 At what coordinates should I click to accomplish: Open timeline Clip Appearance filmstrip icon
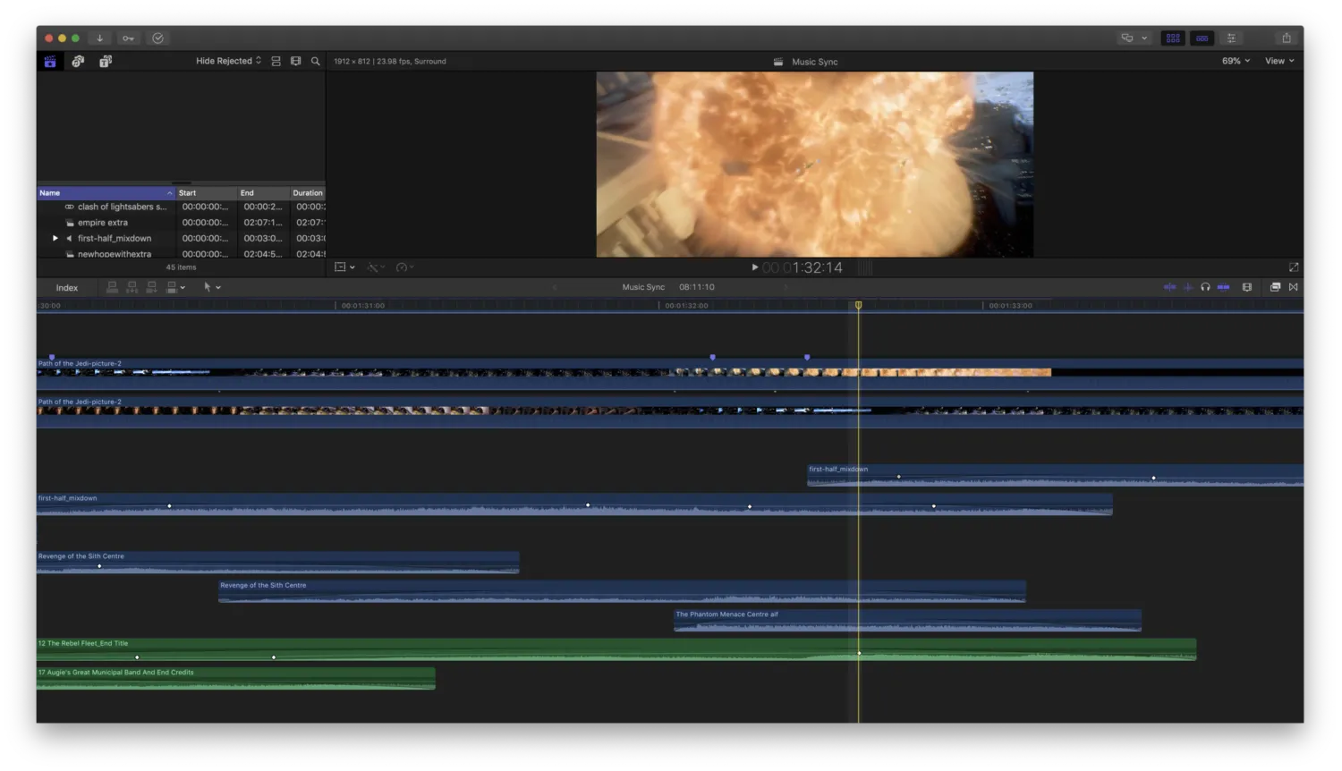(1247, 287)
